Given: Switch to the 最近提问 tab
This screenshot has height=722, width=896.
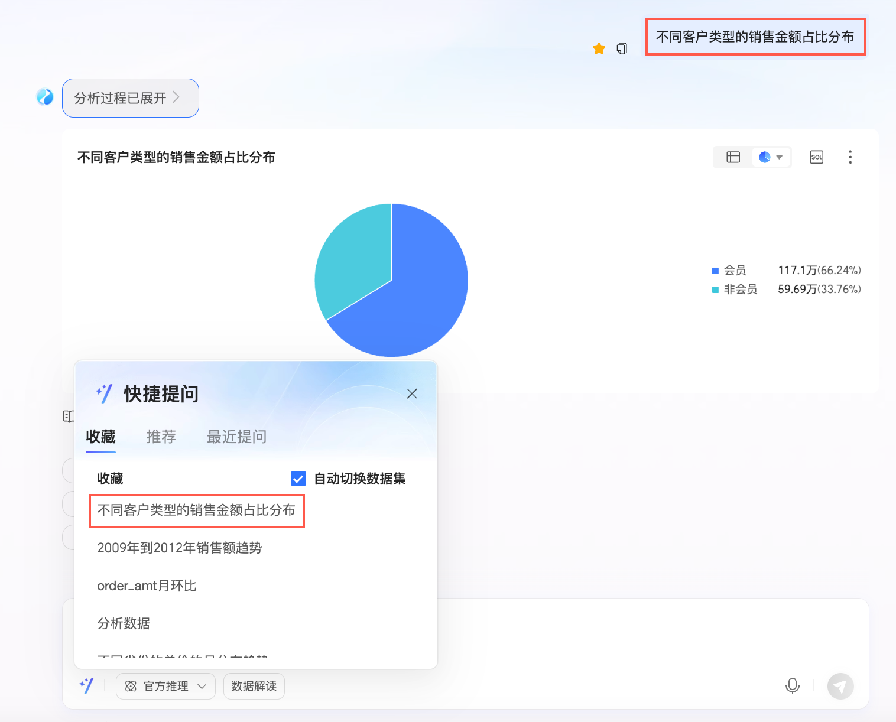Looking at the screenshot, I should (x=236, y=437).
